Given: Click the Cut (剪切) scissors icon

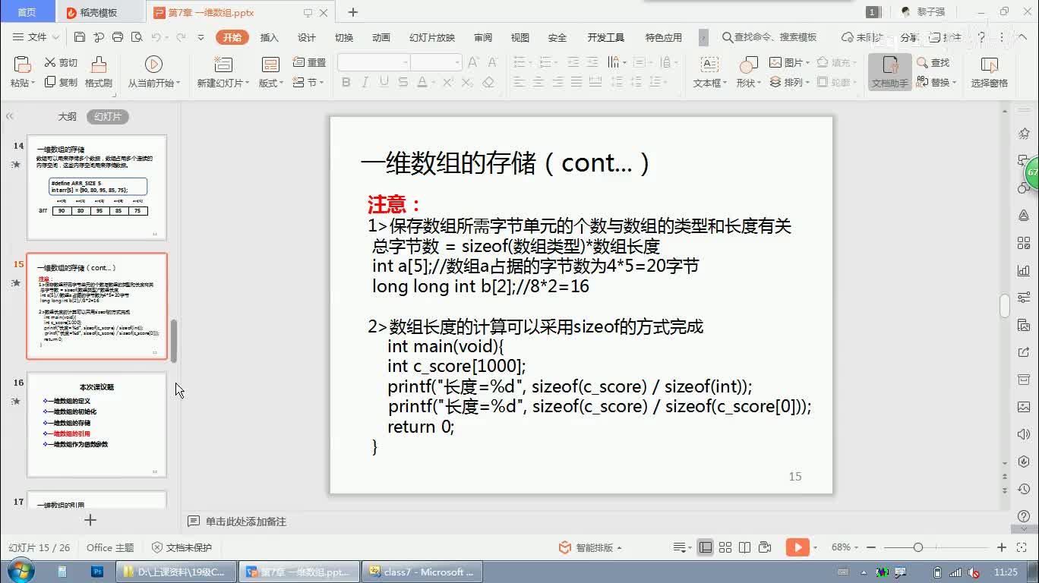Looking at the screenshot, I should (51, 62).
